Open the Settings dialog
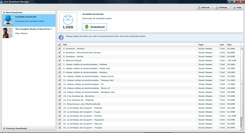This screenshot has width=245, height=133. (x=221, y=7)
